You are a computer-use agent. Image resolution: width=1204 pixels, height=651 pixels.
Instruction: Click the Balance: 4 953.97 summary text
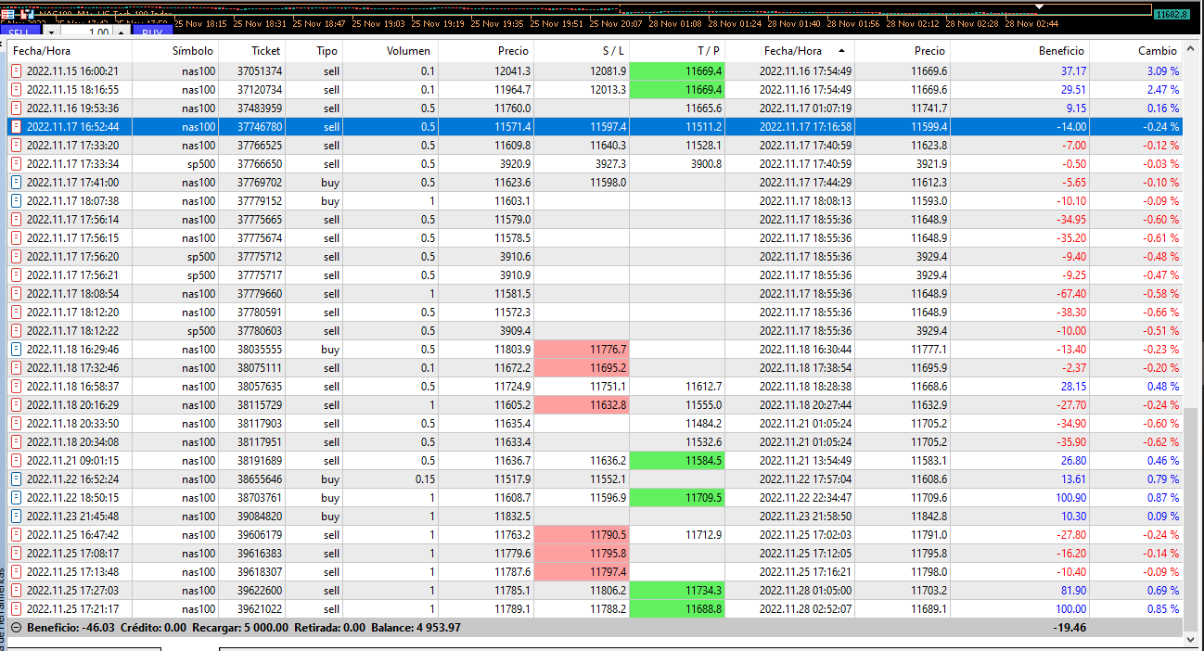tap(416, 628)
